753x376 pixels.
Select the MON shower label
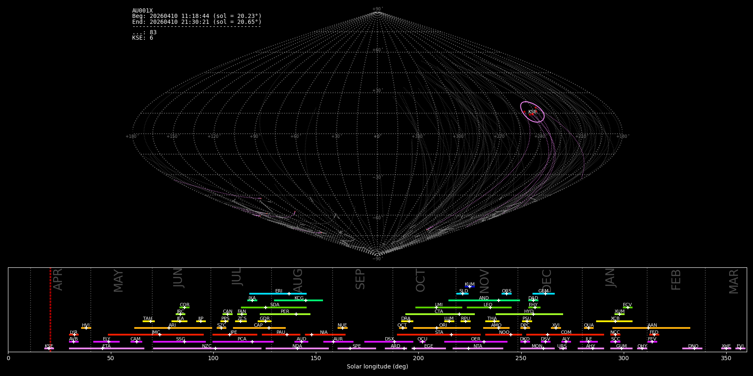537,346
